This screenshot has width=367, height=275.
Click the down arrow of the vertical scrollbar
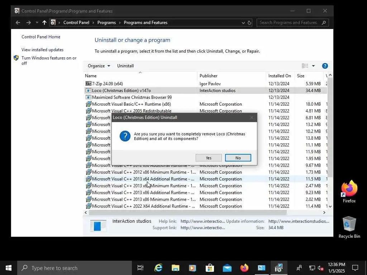[x=330, y=207]
